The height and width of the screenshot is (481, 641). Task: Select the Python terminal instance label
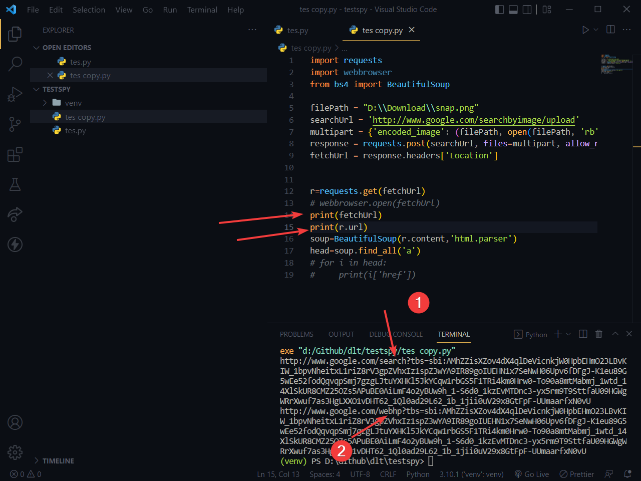click(x=531, y=335)
